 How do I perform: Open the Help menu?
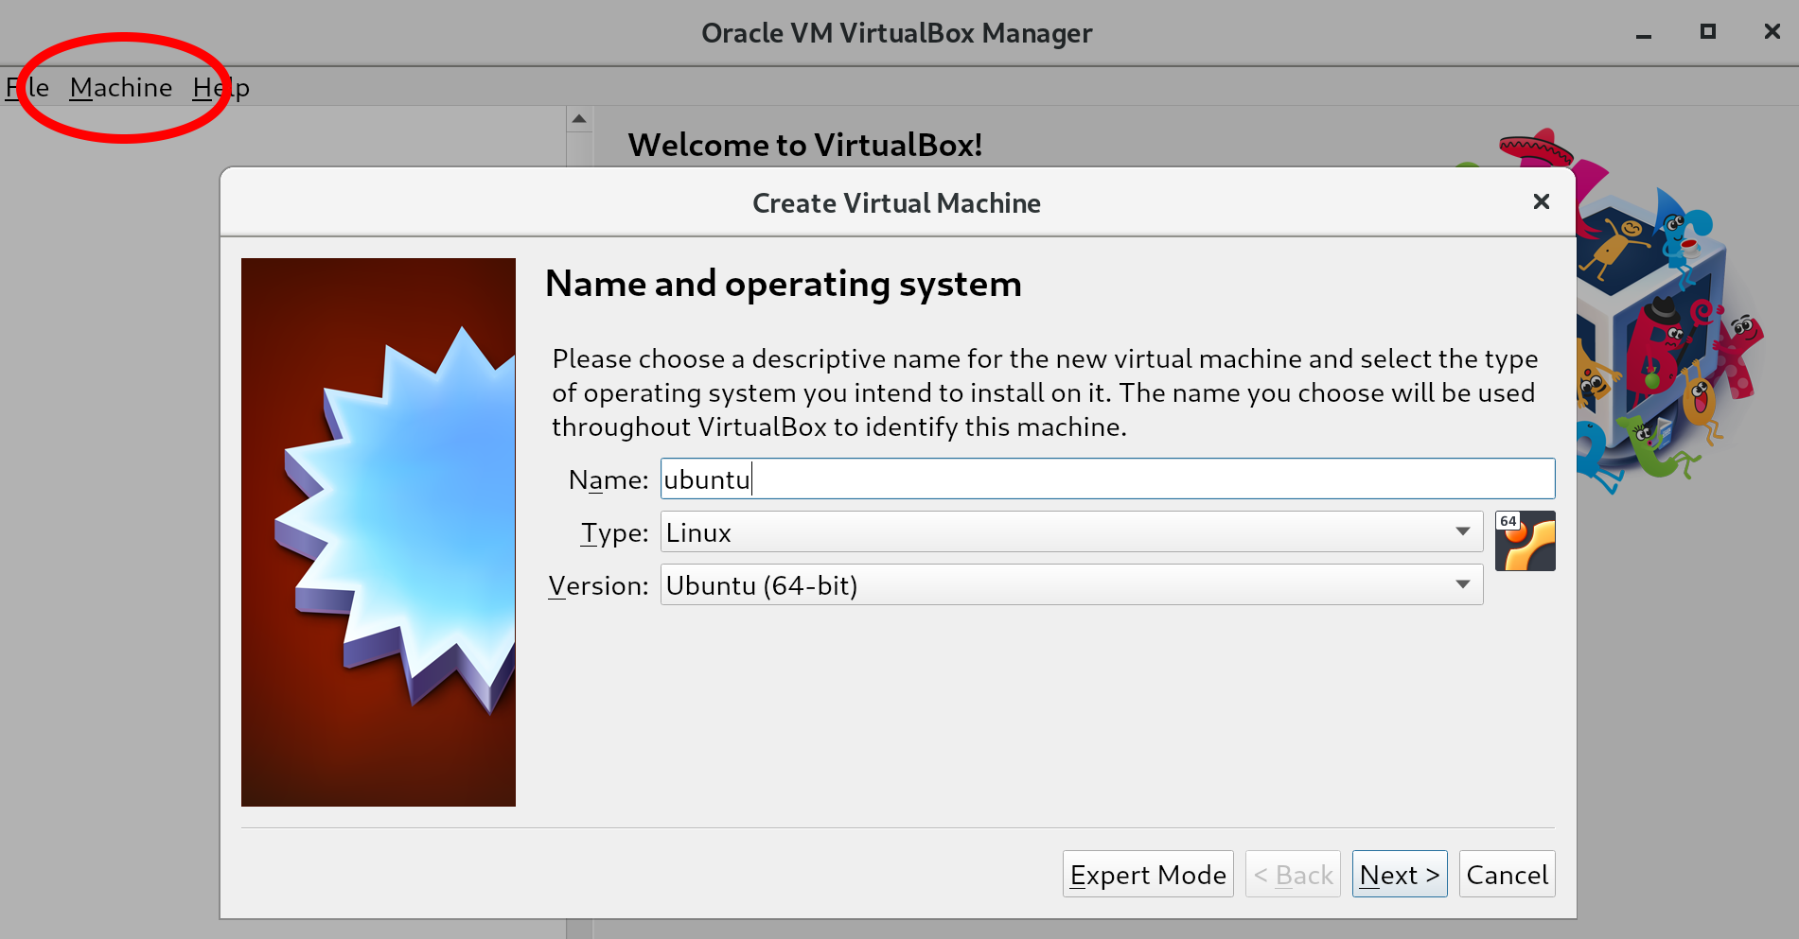tap(220, 88)
